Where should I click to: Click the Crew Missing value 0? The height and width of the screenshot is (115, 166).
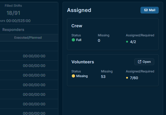[x=99, y=40]
